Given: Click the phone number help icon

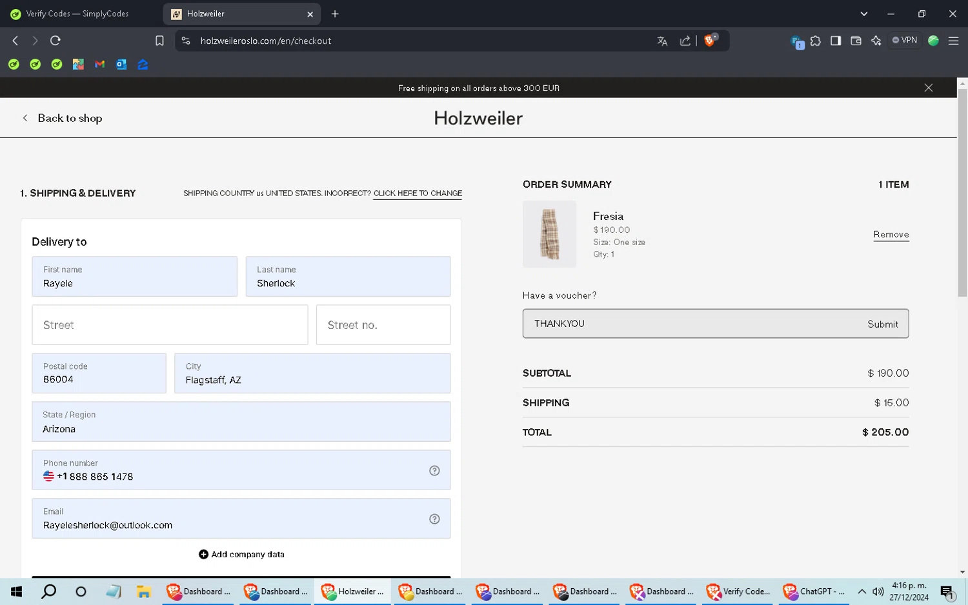Looking at the screenshot, I should (x=434, y=471).
